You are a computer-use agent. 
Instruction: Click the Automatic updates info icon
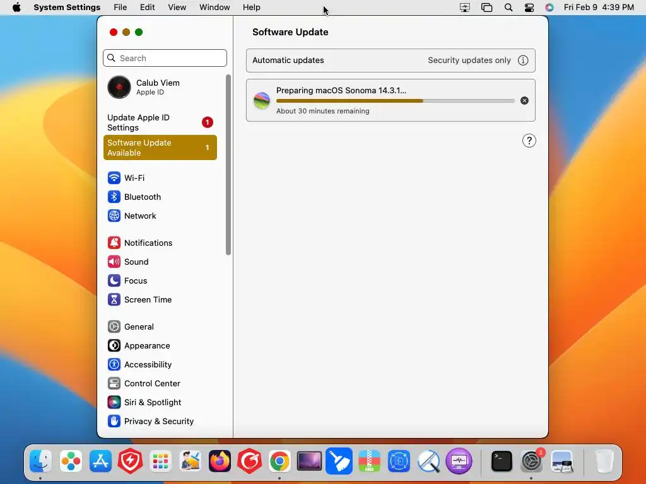click(x=523, y=60)
